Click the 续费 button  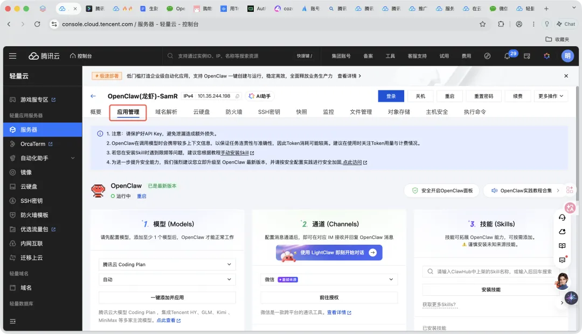pyautogui.click(x=518, y=96)
